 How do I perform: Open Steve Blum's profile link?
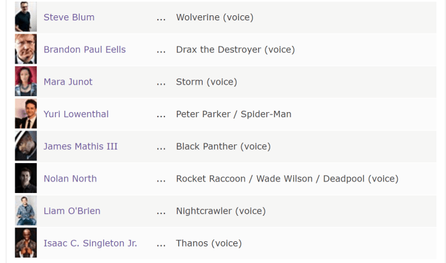tap(69, 17)
